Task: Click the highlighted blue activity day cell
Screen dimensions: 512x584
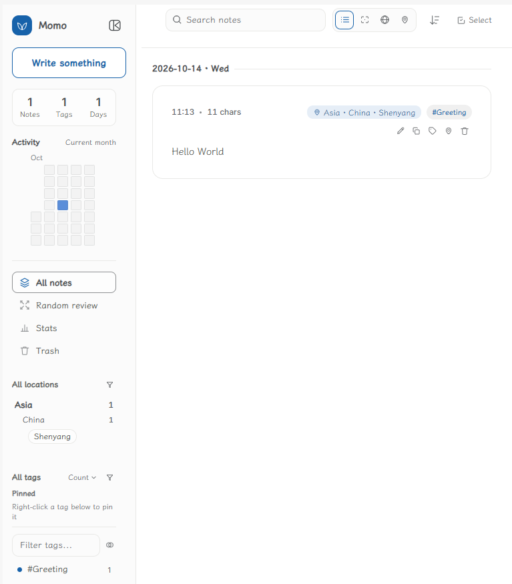Action: pyautogui.click(x=63, y=205)
